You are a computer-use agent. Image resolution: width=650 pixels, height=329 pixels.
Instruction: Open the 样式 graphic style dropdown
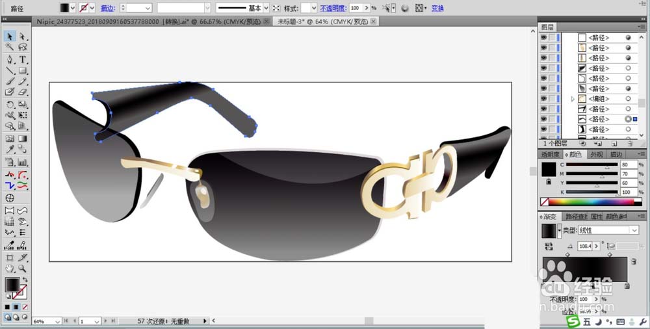tap(314, 8)
